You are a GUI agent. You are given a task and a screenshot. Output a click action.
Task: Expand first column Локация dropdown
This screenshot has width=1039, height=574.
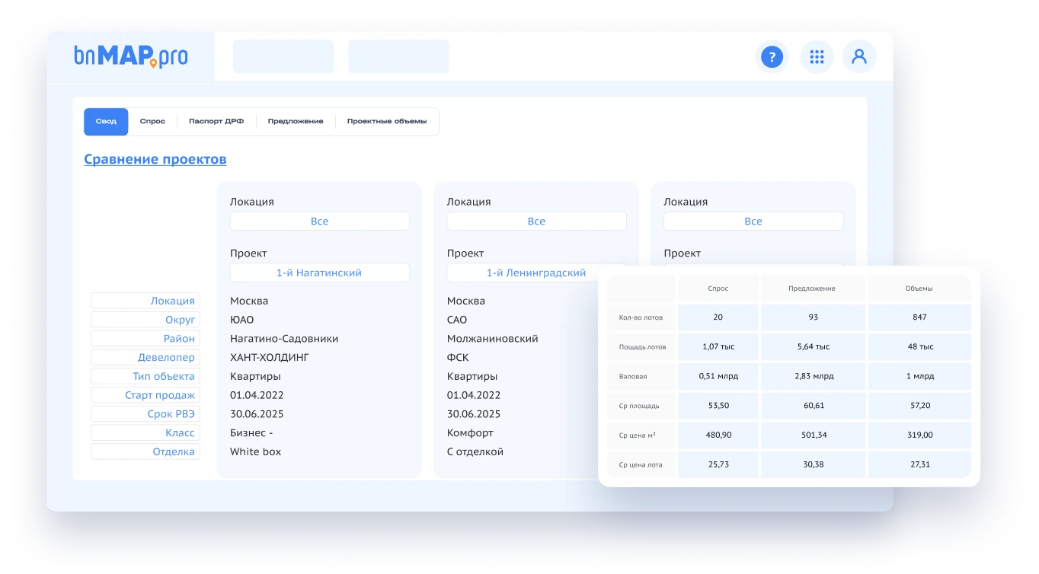pos(319,222)
